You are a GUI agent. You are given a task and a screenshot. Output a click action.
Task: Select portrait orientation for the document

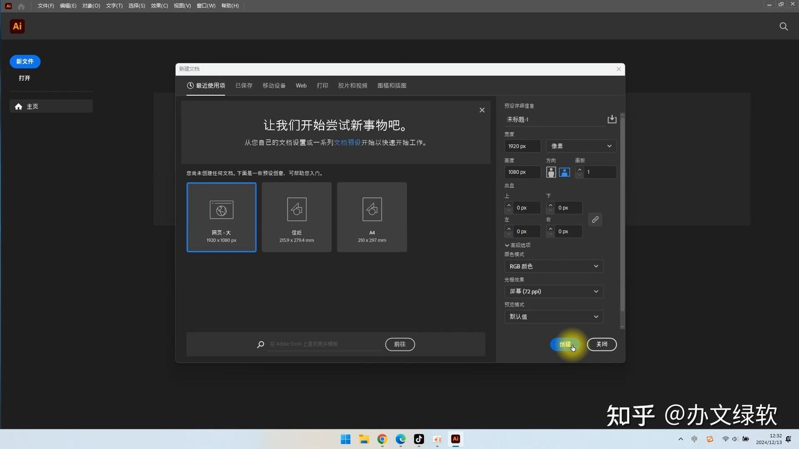550,172
